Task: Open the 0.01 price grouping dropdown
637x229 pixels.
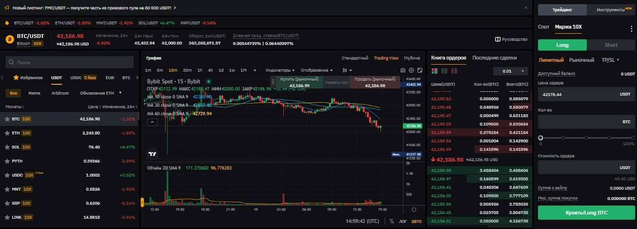Action: pos(510,71)
